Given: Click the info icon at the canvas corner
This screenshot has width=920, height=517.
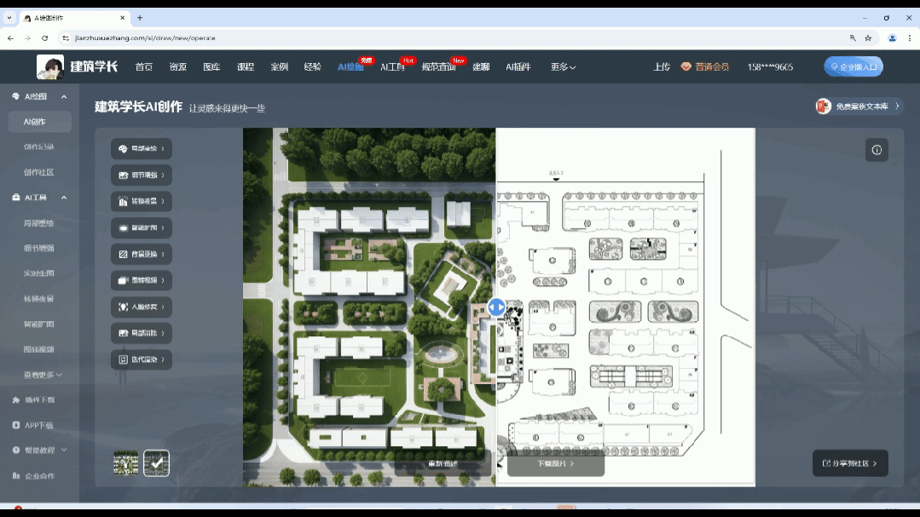Looking at the screenshot, I should click(877, 150).
